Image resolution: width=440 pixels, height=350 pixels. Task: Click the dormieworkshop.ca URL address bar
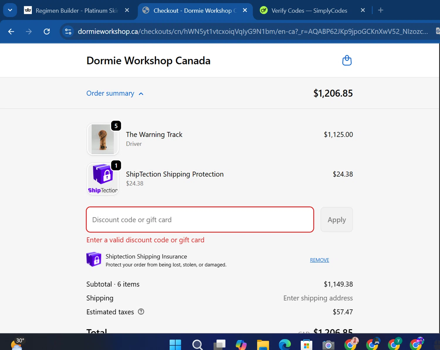point(252,31)
